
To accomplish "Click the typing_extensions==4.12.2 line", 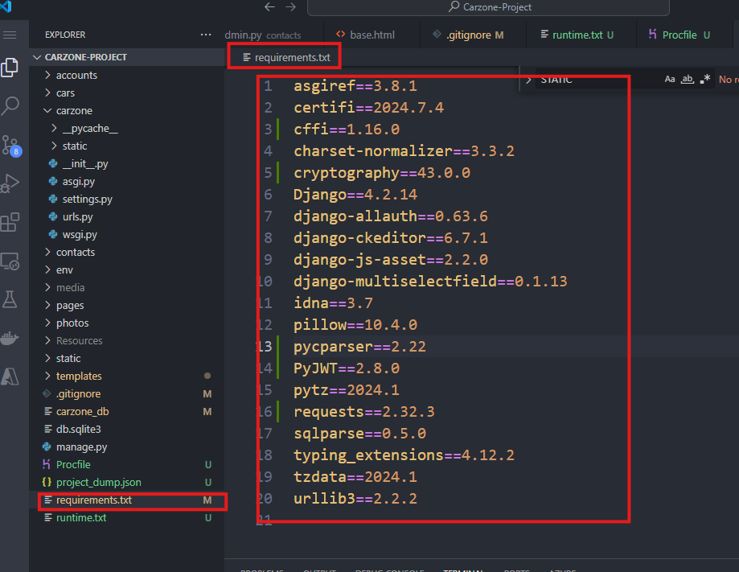I will [404, 455].
